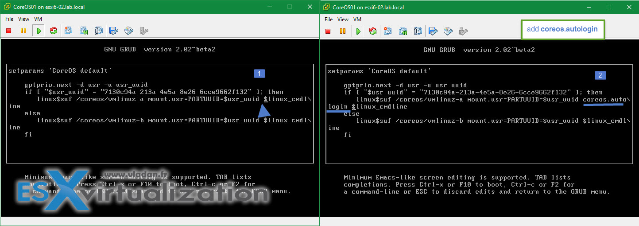Connect floppy device in left window

tap(114, 31)
